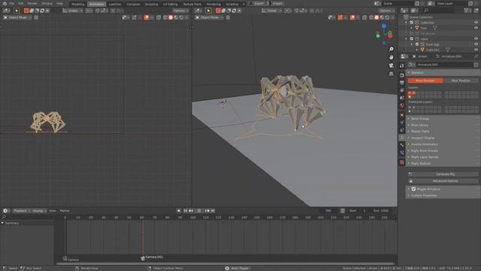
Task: Toggle visibility of Cube.001 in outliner
Action: click(x=476, y=50)
